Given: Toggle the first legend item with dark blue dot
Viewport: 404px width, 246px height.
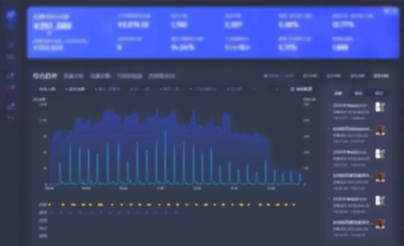Looking at the screenshot, I should [45, 89].
